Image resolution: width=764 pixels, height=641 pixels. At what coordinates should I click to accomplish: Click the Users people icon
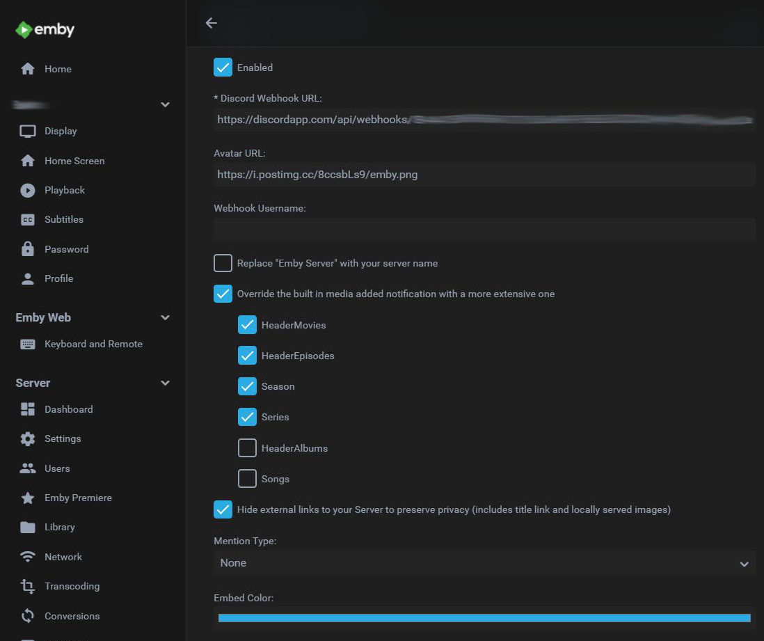click(28, 468)
